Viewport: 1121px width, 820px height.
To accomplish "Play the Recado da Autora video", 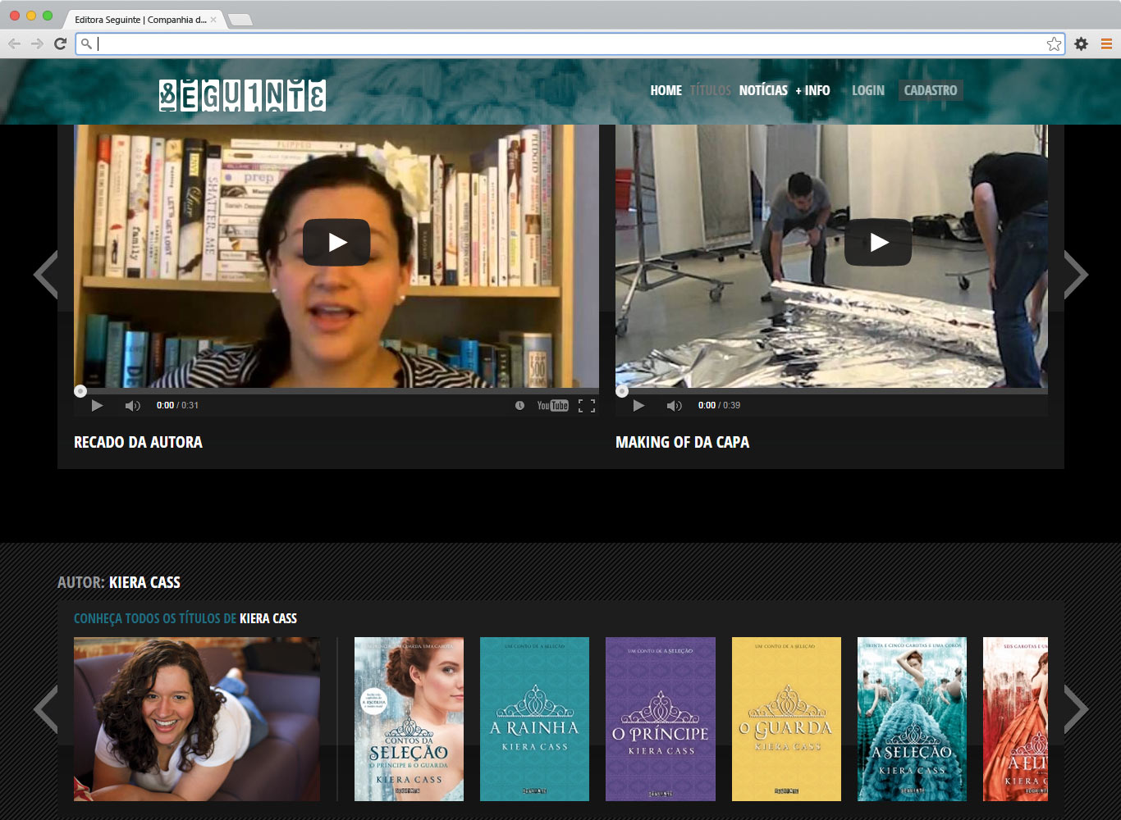I will tap(336, 243).
